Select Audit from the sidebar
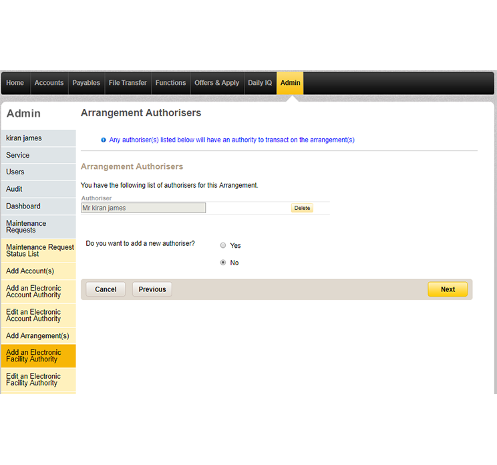The image size is (497, 465). [x=14, y=189]
